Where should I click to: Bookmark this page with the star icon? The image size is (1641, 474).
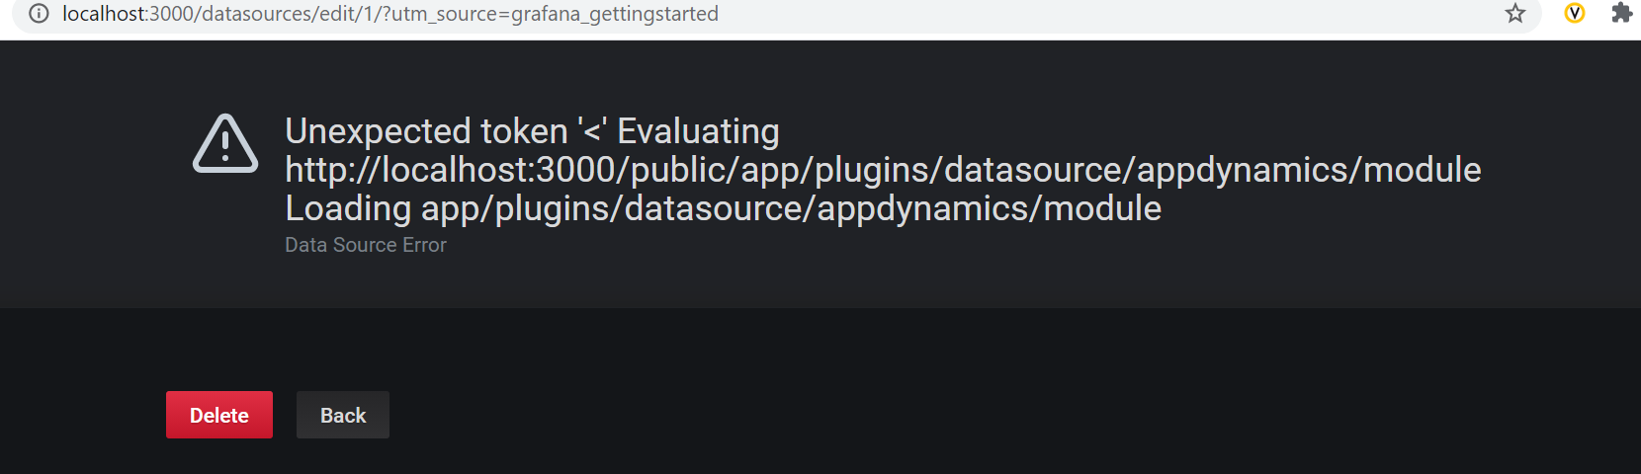1515,14
